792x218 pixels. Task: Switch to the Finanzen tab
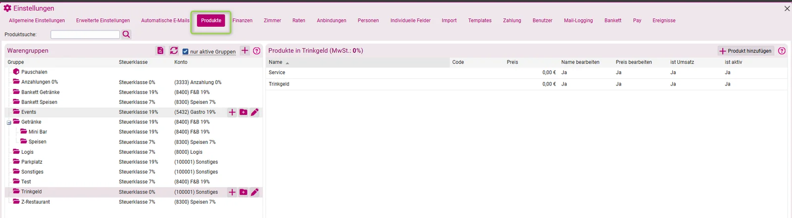click(243, 20)
